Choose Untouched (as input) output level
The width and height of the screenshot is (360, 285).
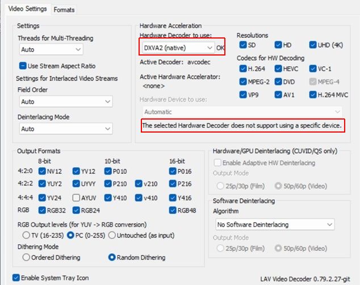112,235
